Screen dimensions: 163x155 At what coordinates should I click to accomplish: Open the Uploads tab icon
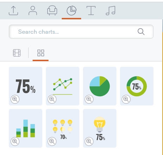(13, 11)
